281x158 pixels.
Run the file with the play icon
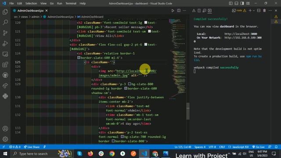[173, 11]
